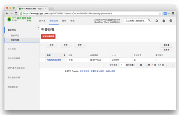Viewport: 179px width, 115px height.
Task: Open settings gear icon
Action: tap(157, 21)
